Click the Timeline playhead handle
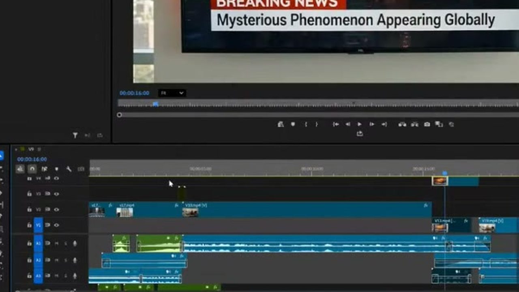The image size is (519, 292). tap(445, 173)
